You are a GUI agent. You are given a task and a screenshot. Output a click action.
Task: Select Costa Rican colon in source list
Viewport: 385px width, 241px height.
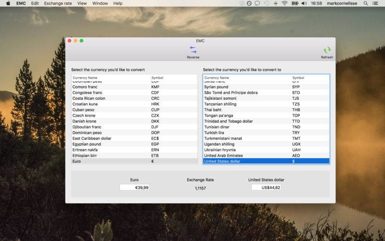(134, 98)
